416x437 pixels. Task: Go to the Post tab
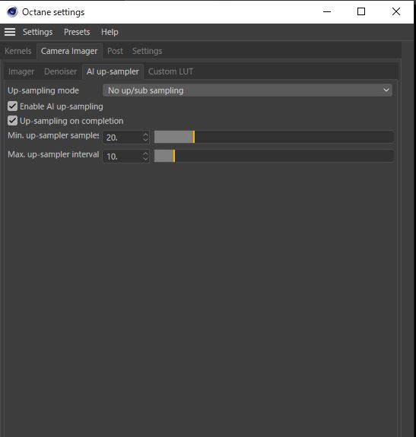[x=115, y=51]
